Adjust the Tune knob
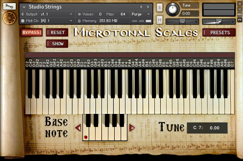The width and height of the screenshot is (243, 161). coord(173,9)
